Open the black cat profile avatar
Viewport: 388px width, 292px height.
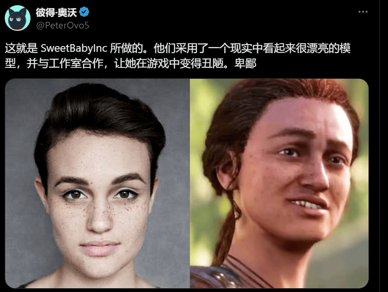click(18, 18)
